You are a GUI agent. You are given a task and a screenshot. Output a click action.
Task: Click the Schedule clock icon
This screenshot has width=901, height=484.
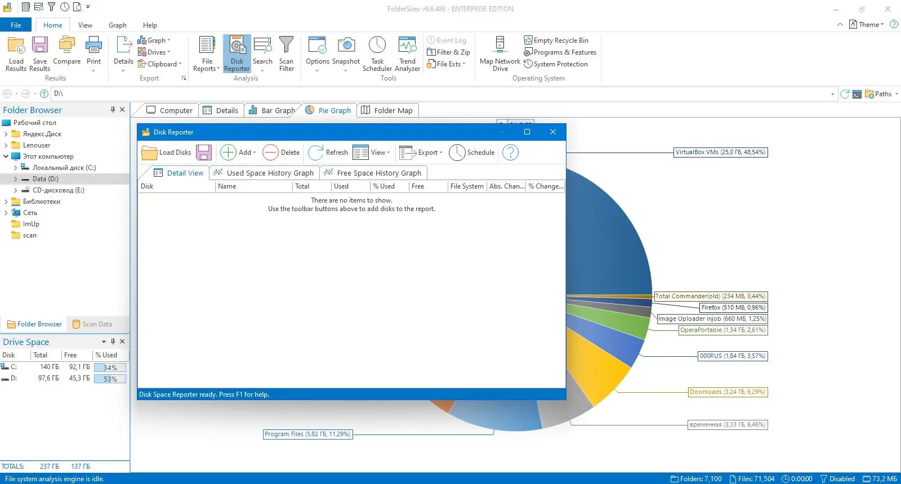(457, 153)
